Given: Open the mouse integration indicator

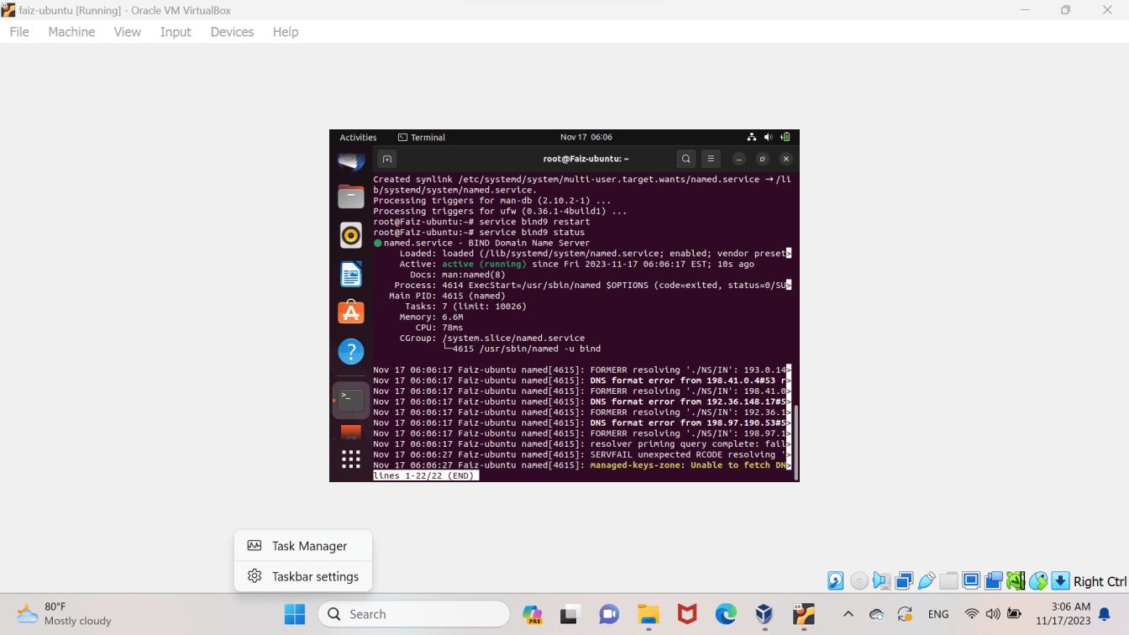Looking at the screenshot, I should click(x=1038, y=580).
